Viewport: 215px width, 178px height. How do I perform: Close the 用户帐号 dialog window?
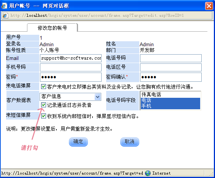(x=209, y=6)
